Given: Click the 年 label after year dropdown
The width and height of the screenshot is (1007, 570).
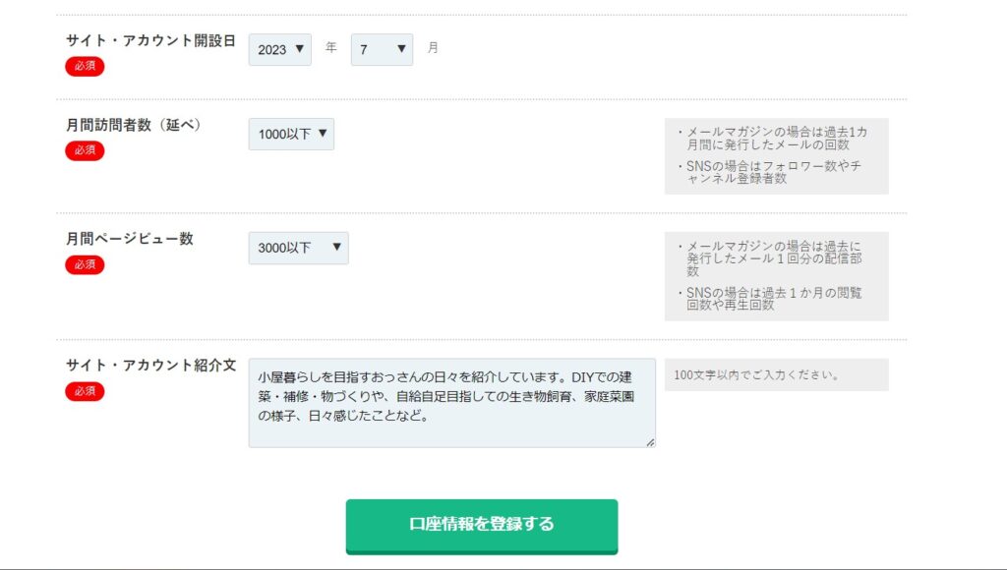Looking at the screenshot, I should click(x=330, y=47).
